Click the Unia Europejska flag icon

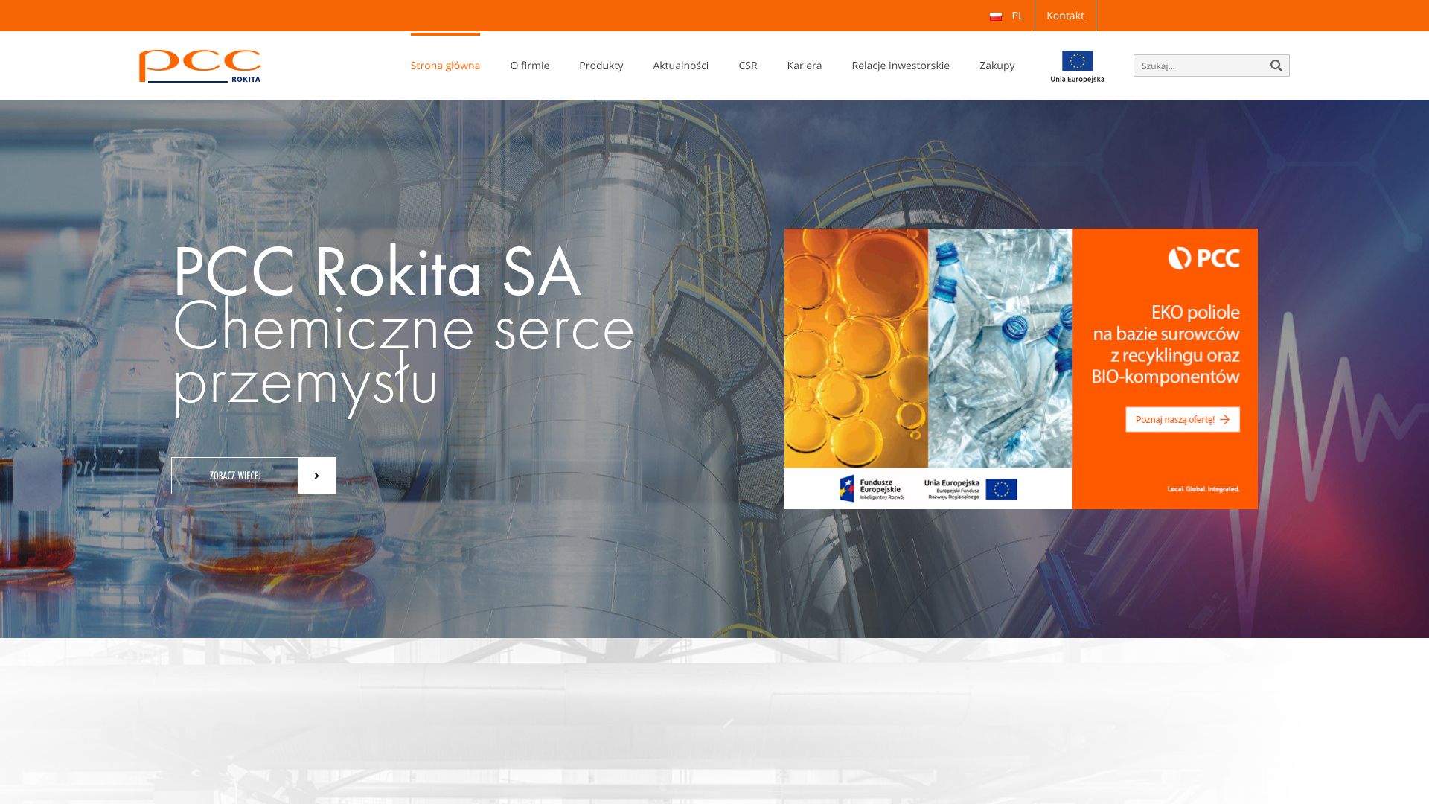tap(1077, 66)
